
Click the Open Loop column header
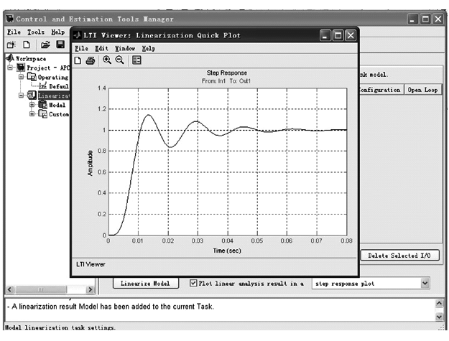tap(422, 90)
